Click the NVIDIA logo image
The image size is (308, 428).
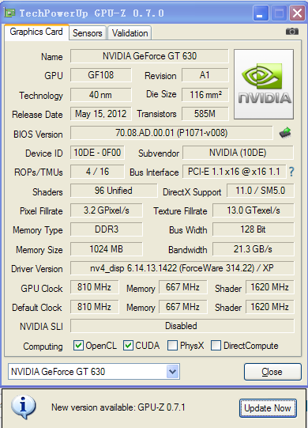tap(264, 85)
